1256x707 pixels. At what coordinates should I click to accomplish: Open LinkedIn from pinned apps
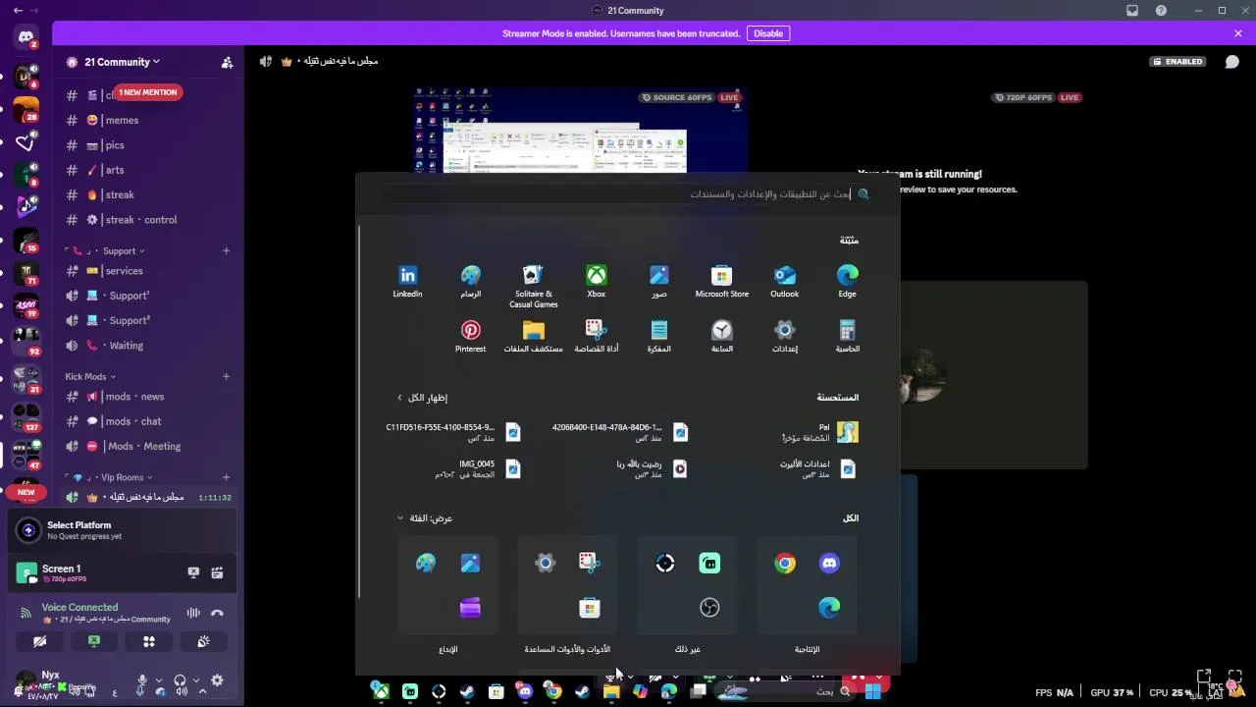[x=407, y=281]
